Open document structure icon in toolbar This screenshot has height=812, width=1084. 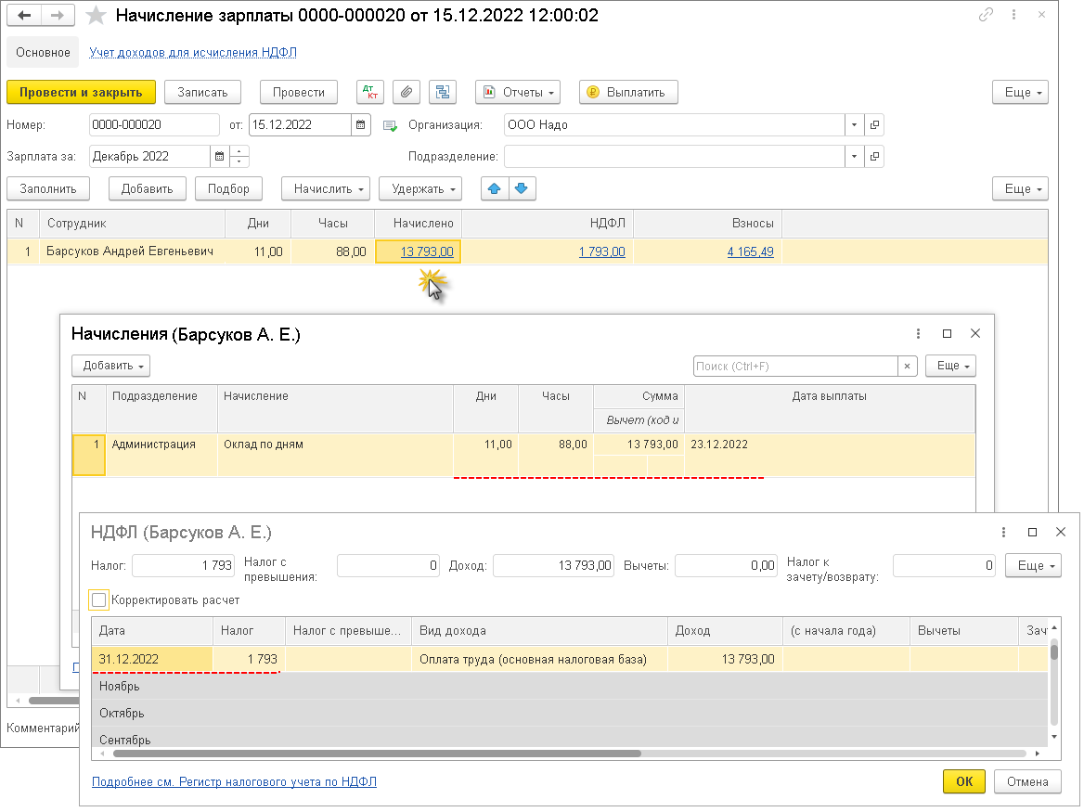[443, 92]
